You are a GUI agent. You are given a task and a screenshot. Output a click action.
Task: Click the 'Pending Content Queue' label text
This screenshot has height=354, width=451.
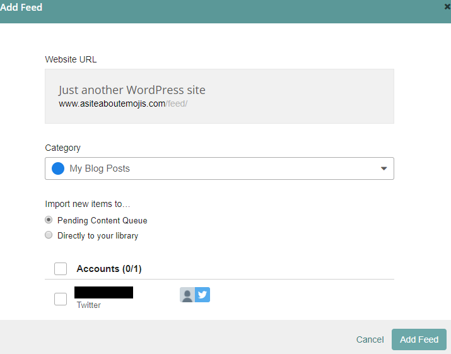[102, 221]
